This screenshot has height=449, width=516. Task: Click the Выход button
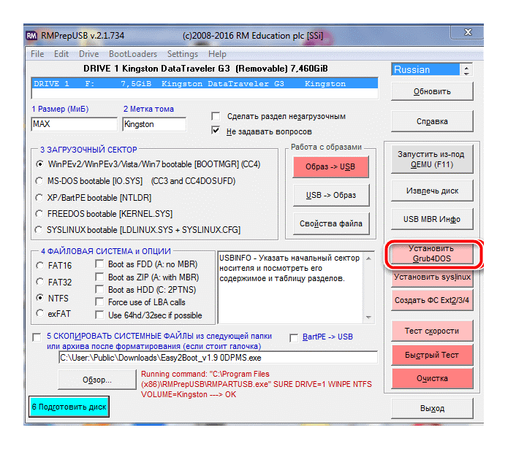click(432, 408)
